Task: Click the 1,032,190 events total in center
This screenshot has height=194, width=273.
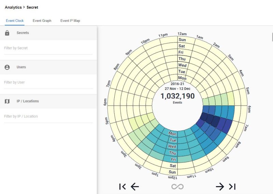Action: point(177,96)
